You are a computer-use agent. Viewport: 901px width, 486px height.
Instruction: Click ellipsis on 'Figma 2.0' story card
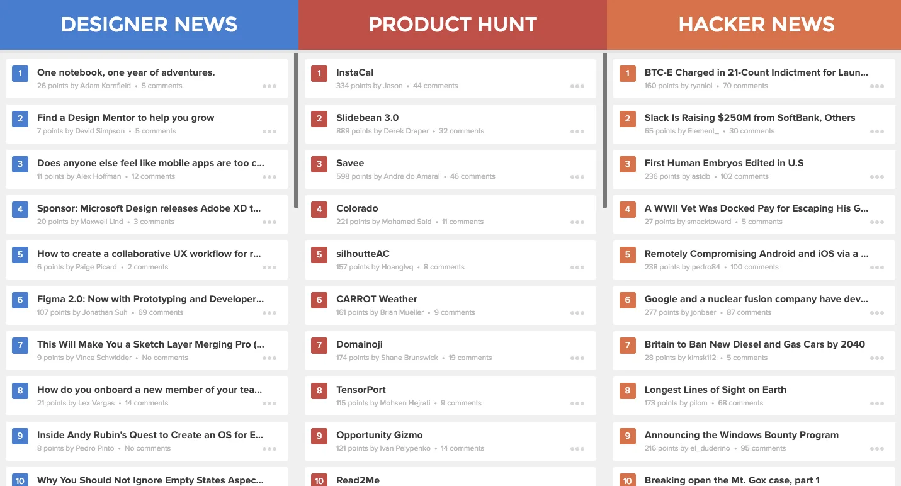[269, 313]
